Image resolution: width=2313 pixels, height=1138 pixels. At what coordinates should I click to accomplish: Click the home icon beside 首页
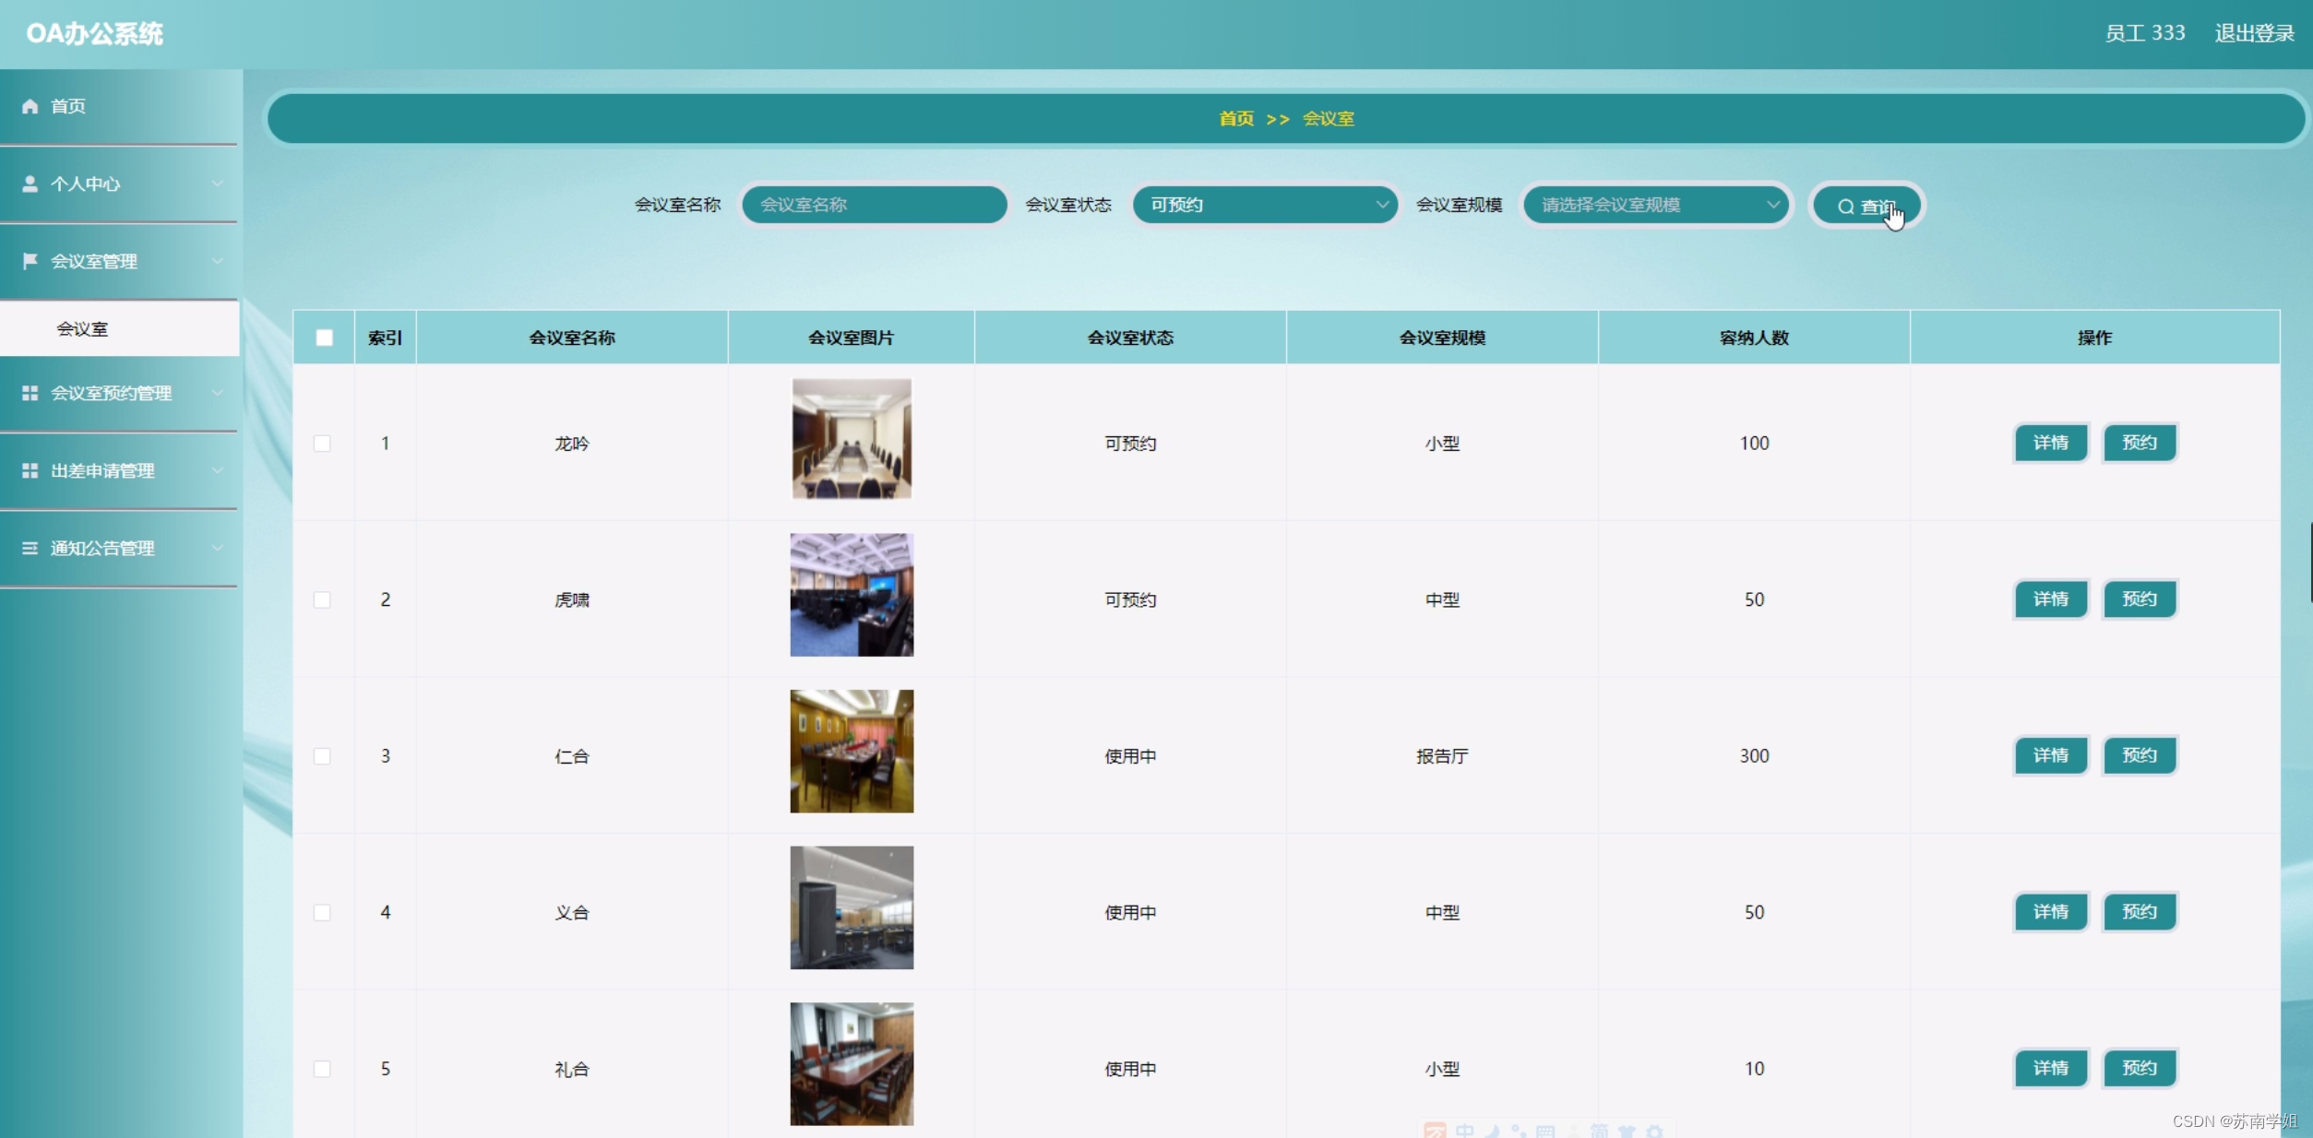(30, 106)
